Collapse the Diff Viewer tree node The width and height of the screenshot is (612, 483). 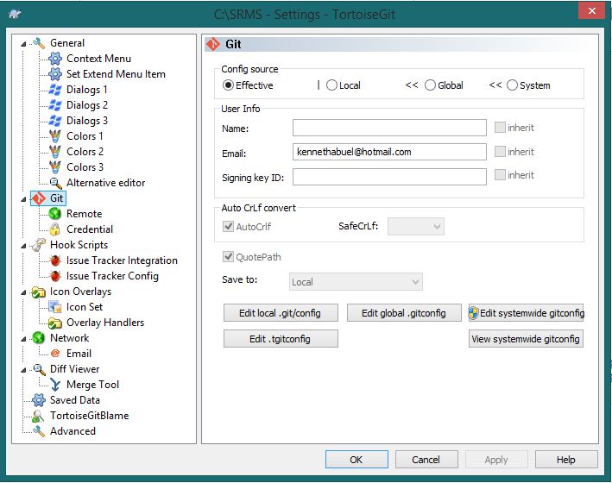coord(23,370)
